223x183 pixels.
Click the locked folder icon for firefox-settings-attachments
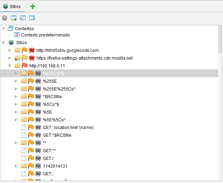tap(18, 58)
